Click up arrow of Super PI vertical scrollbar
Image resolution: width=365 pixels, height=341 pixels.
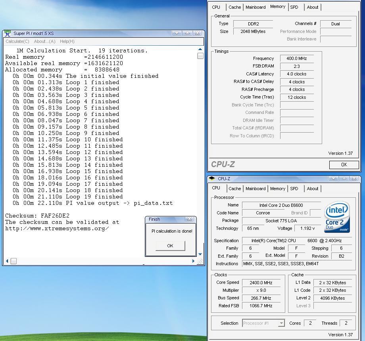(x=200, y=49)
